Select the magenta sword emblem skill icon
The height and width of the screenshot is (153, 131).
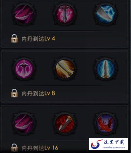click(24, 69)
